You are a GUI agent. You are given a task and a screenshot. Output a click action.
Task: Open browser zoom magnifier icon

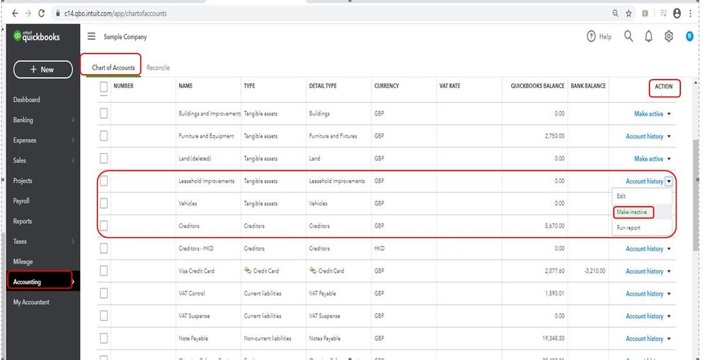(x=615, y=13)
